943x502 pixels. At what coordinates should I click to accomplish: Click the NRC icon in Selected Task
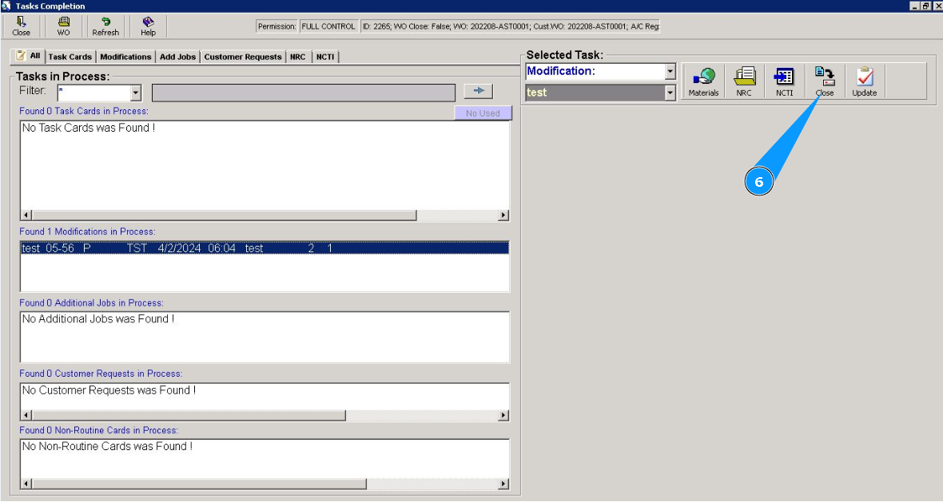[x=744, y=81]
